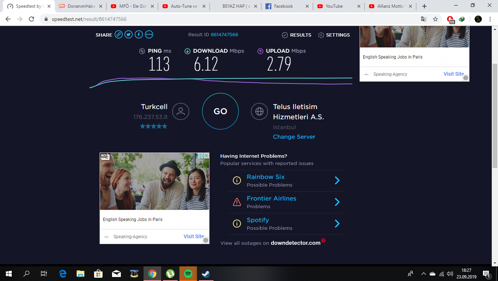This screenshot has width=498, height=281.
Task: Open Chrome three-dot menu
Action: tap(490, 19)
